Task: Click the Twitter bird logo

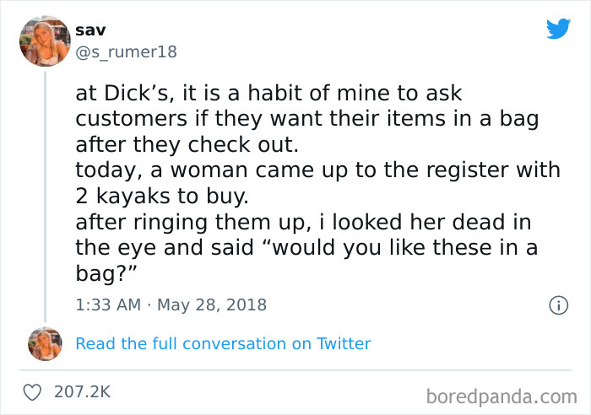Action: pyautogui.click(x=558, y=29)
